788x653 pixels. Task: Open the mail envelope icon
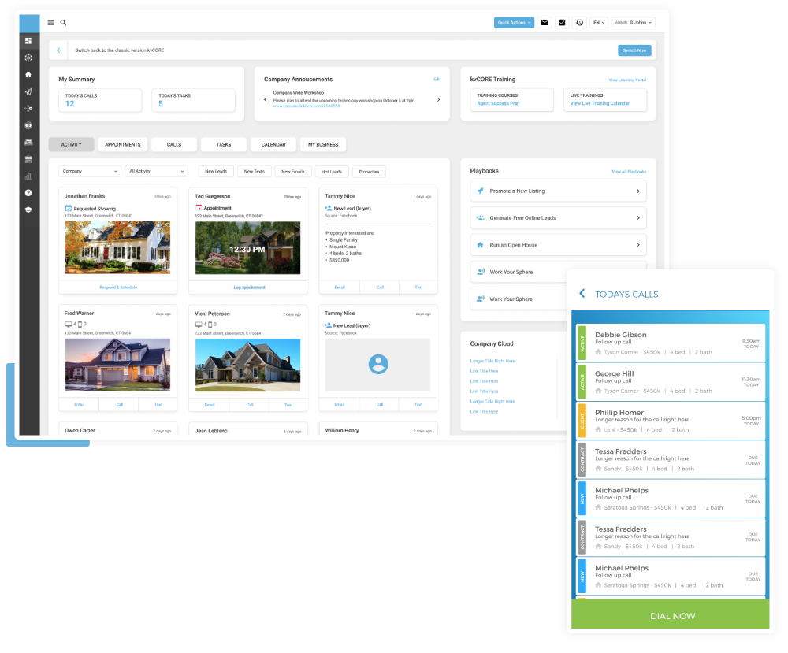tap(545, 23)
